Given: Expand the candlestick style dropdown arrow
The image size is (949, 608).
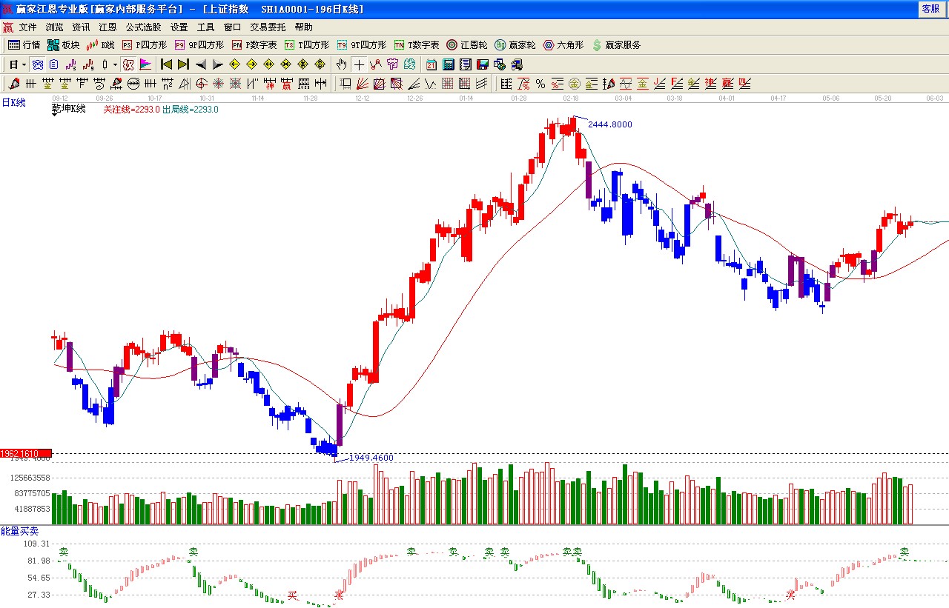Looking at the screenshot, I should (114, 64).
